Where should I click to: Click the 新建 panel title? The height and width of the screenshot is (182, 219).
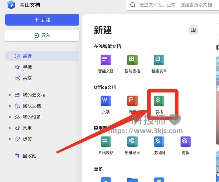103,30
